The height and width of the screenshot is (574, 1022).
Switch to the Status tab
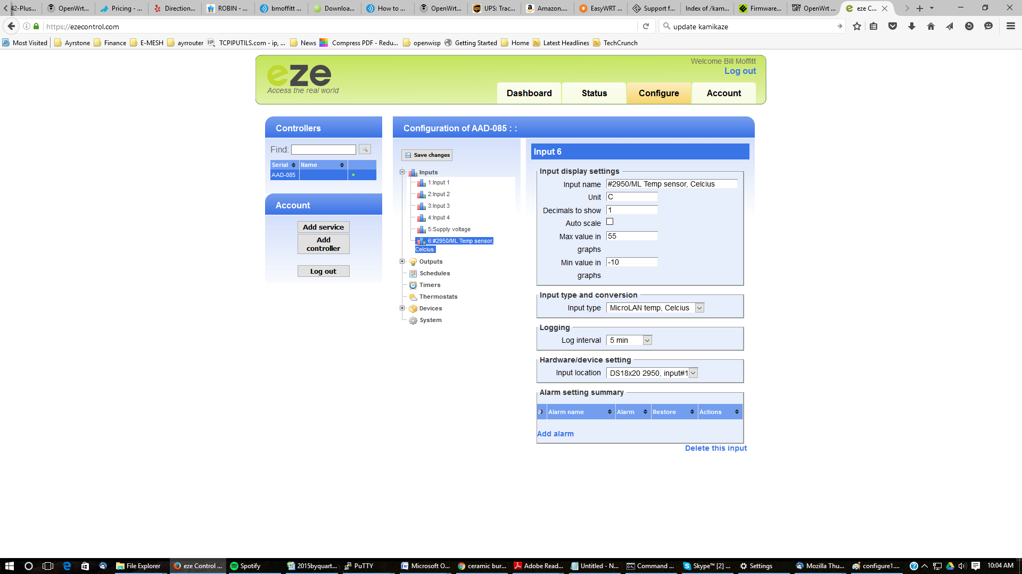tap(594, 94)
